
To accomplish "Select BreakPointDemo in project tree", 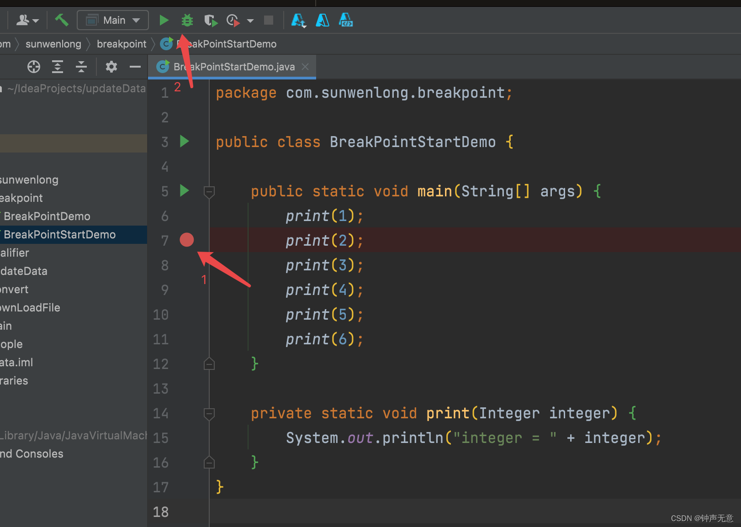I will point(74,216).
